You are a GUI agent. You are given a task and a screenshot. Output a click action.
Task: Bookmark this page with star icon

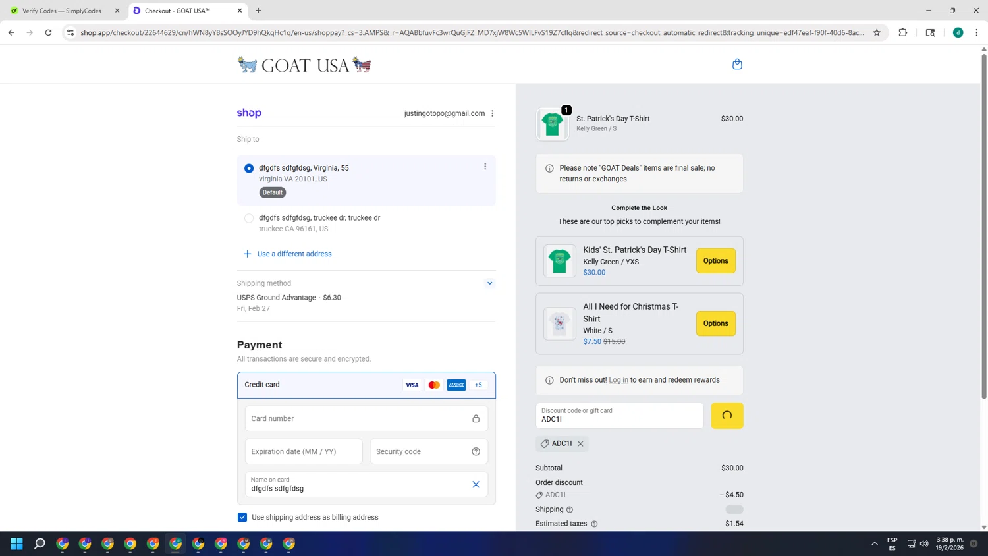(877, 32)
